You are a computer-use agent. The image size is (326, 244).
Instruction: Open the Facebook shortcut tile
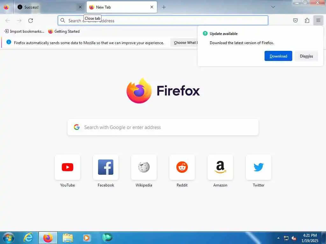point(106,167)
